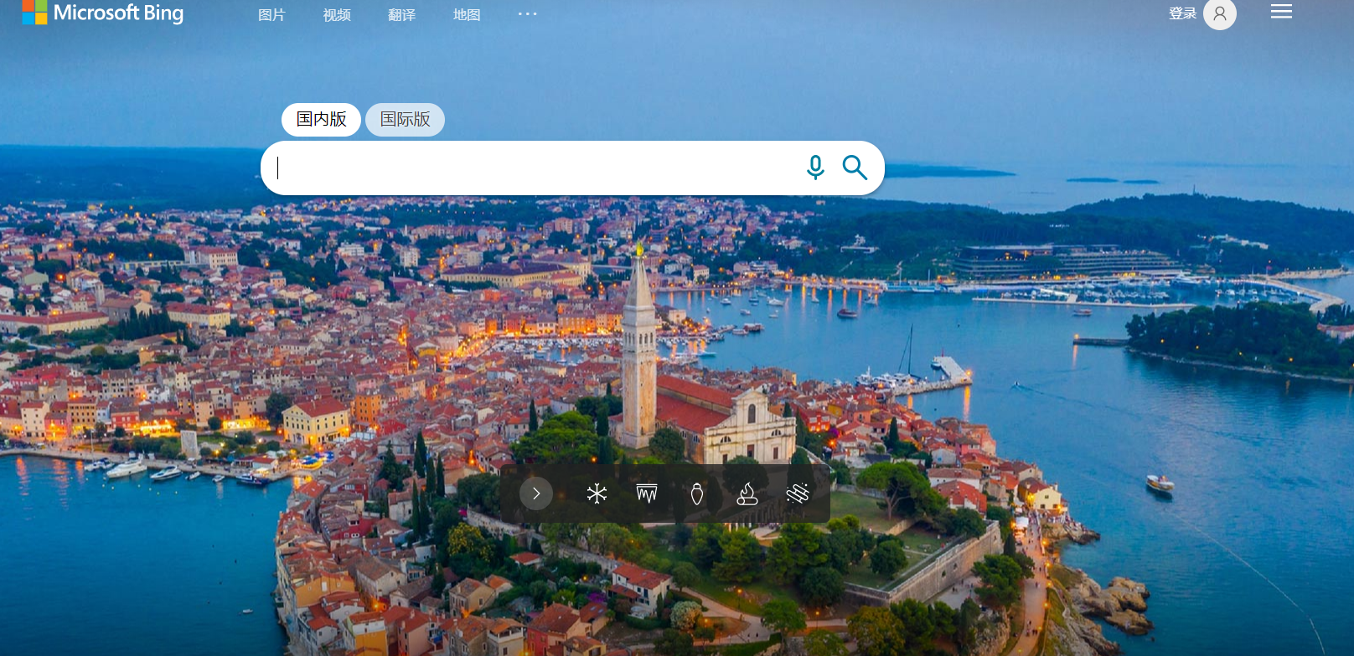1354x656 pixels.
Task: Open the 翻译 translate link
Action: pyautogui.click(x=401, y=15)
